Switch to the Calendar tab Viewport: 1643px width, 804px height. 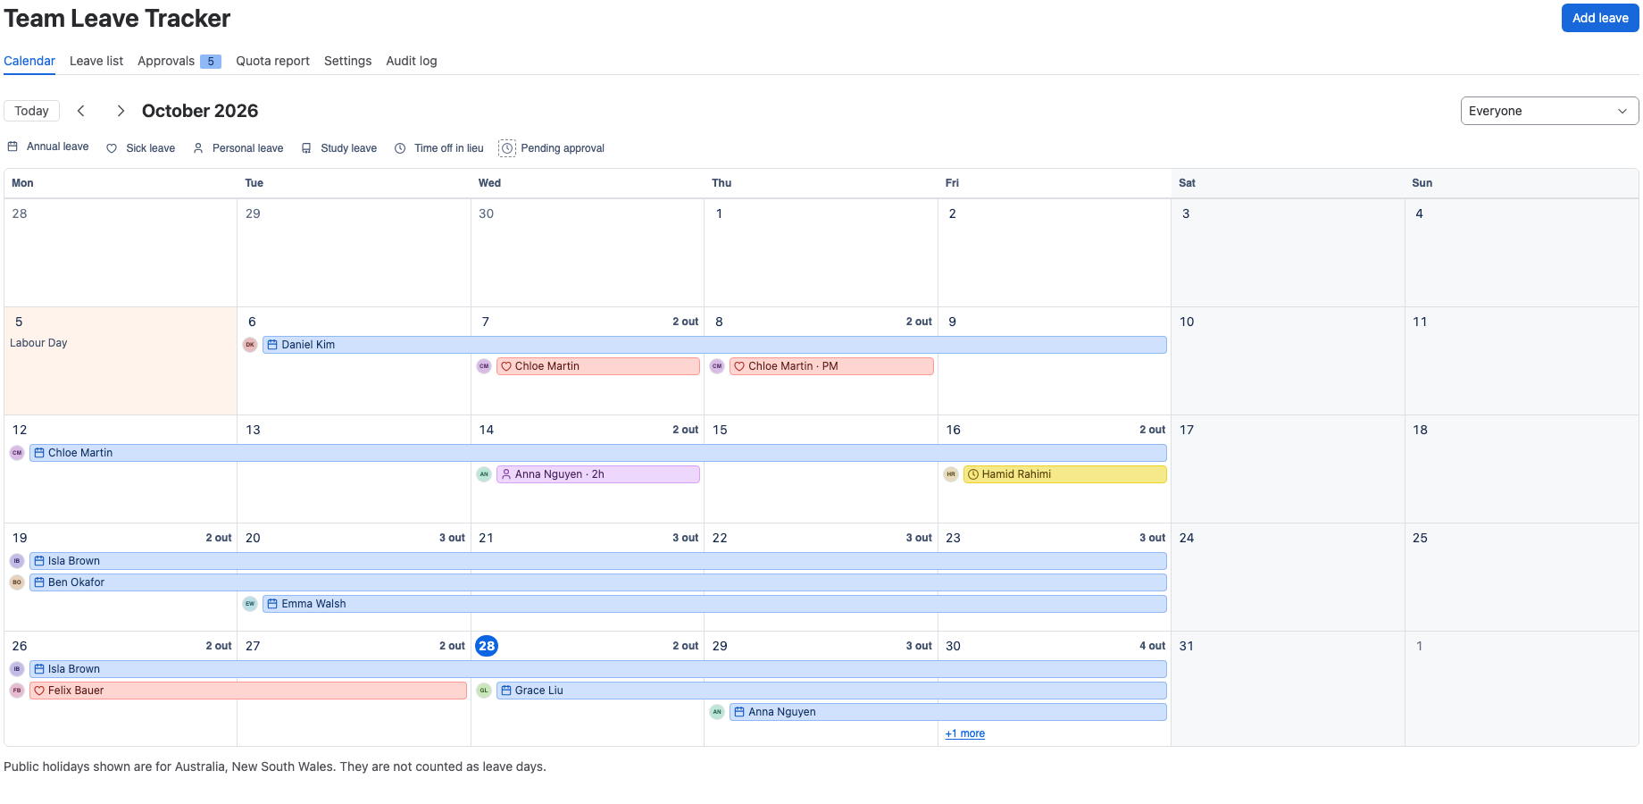pyautogui.click(x=29, y=61)
